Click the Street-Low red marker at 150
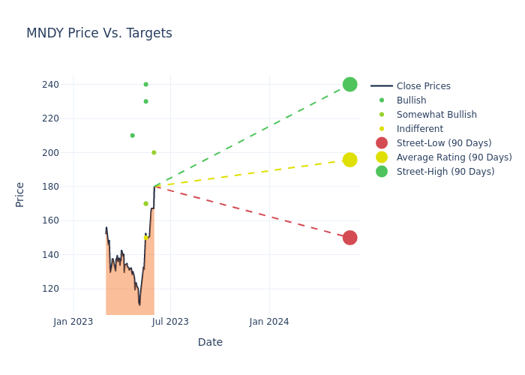Screen dimensions: 525x375 [x=349, y=238]
